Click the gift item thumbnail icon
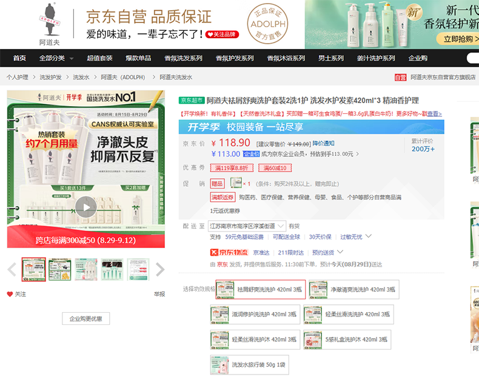The width and height of the screenshot is (479, 377). pyautogui.click(x=236, y=183)
